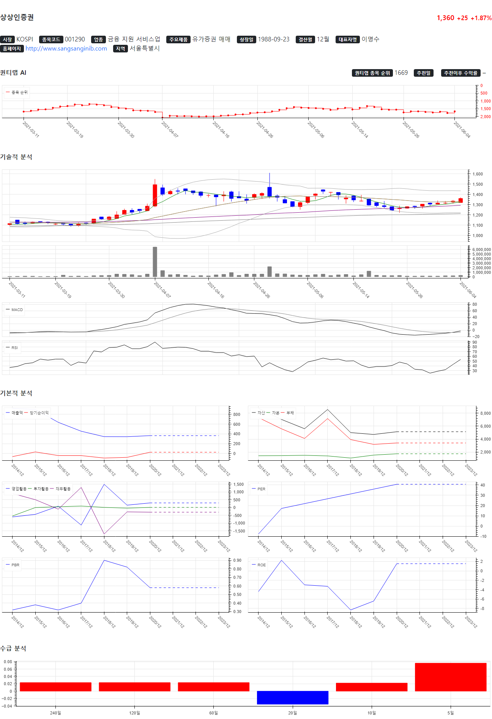
Task: Toggle the MACD legend entry
Action: pyautogui.click(x=14, y=310)
